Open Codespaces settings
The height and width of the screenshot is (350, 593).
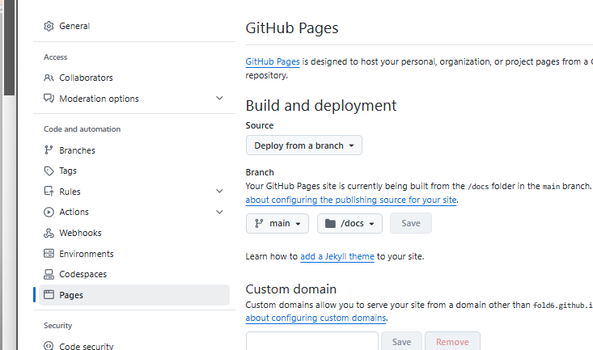pos(83,274)
